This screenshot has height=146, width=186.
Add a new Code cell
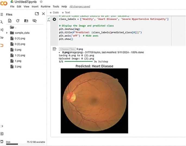tap(54, 12)
